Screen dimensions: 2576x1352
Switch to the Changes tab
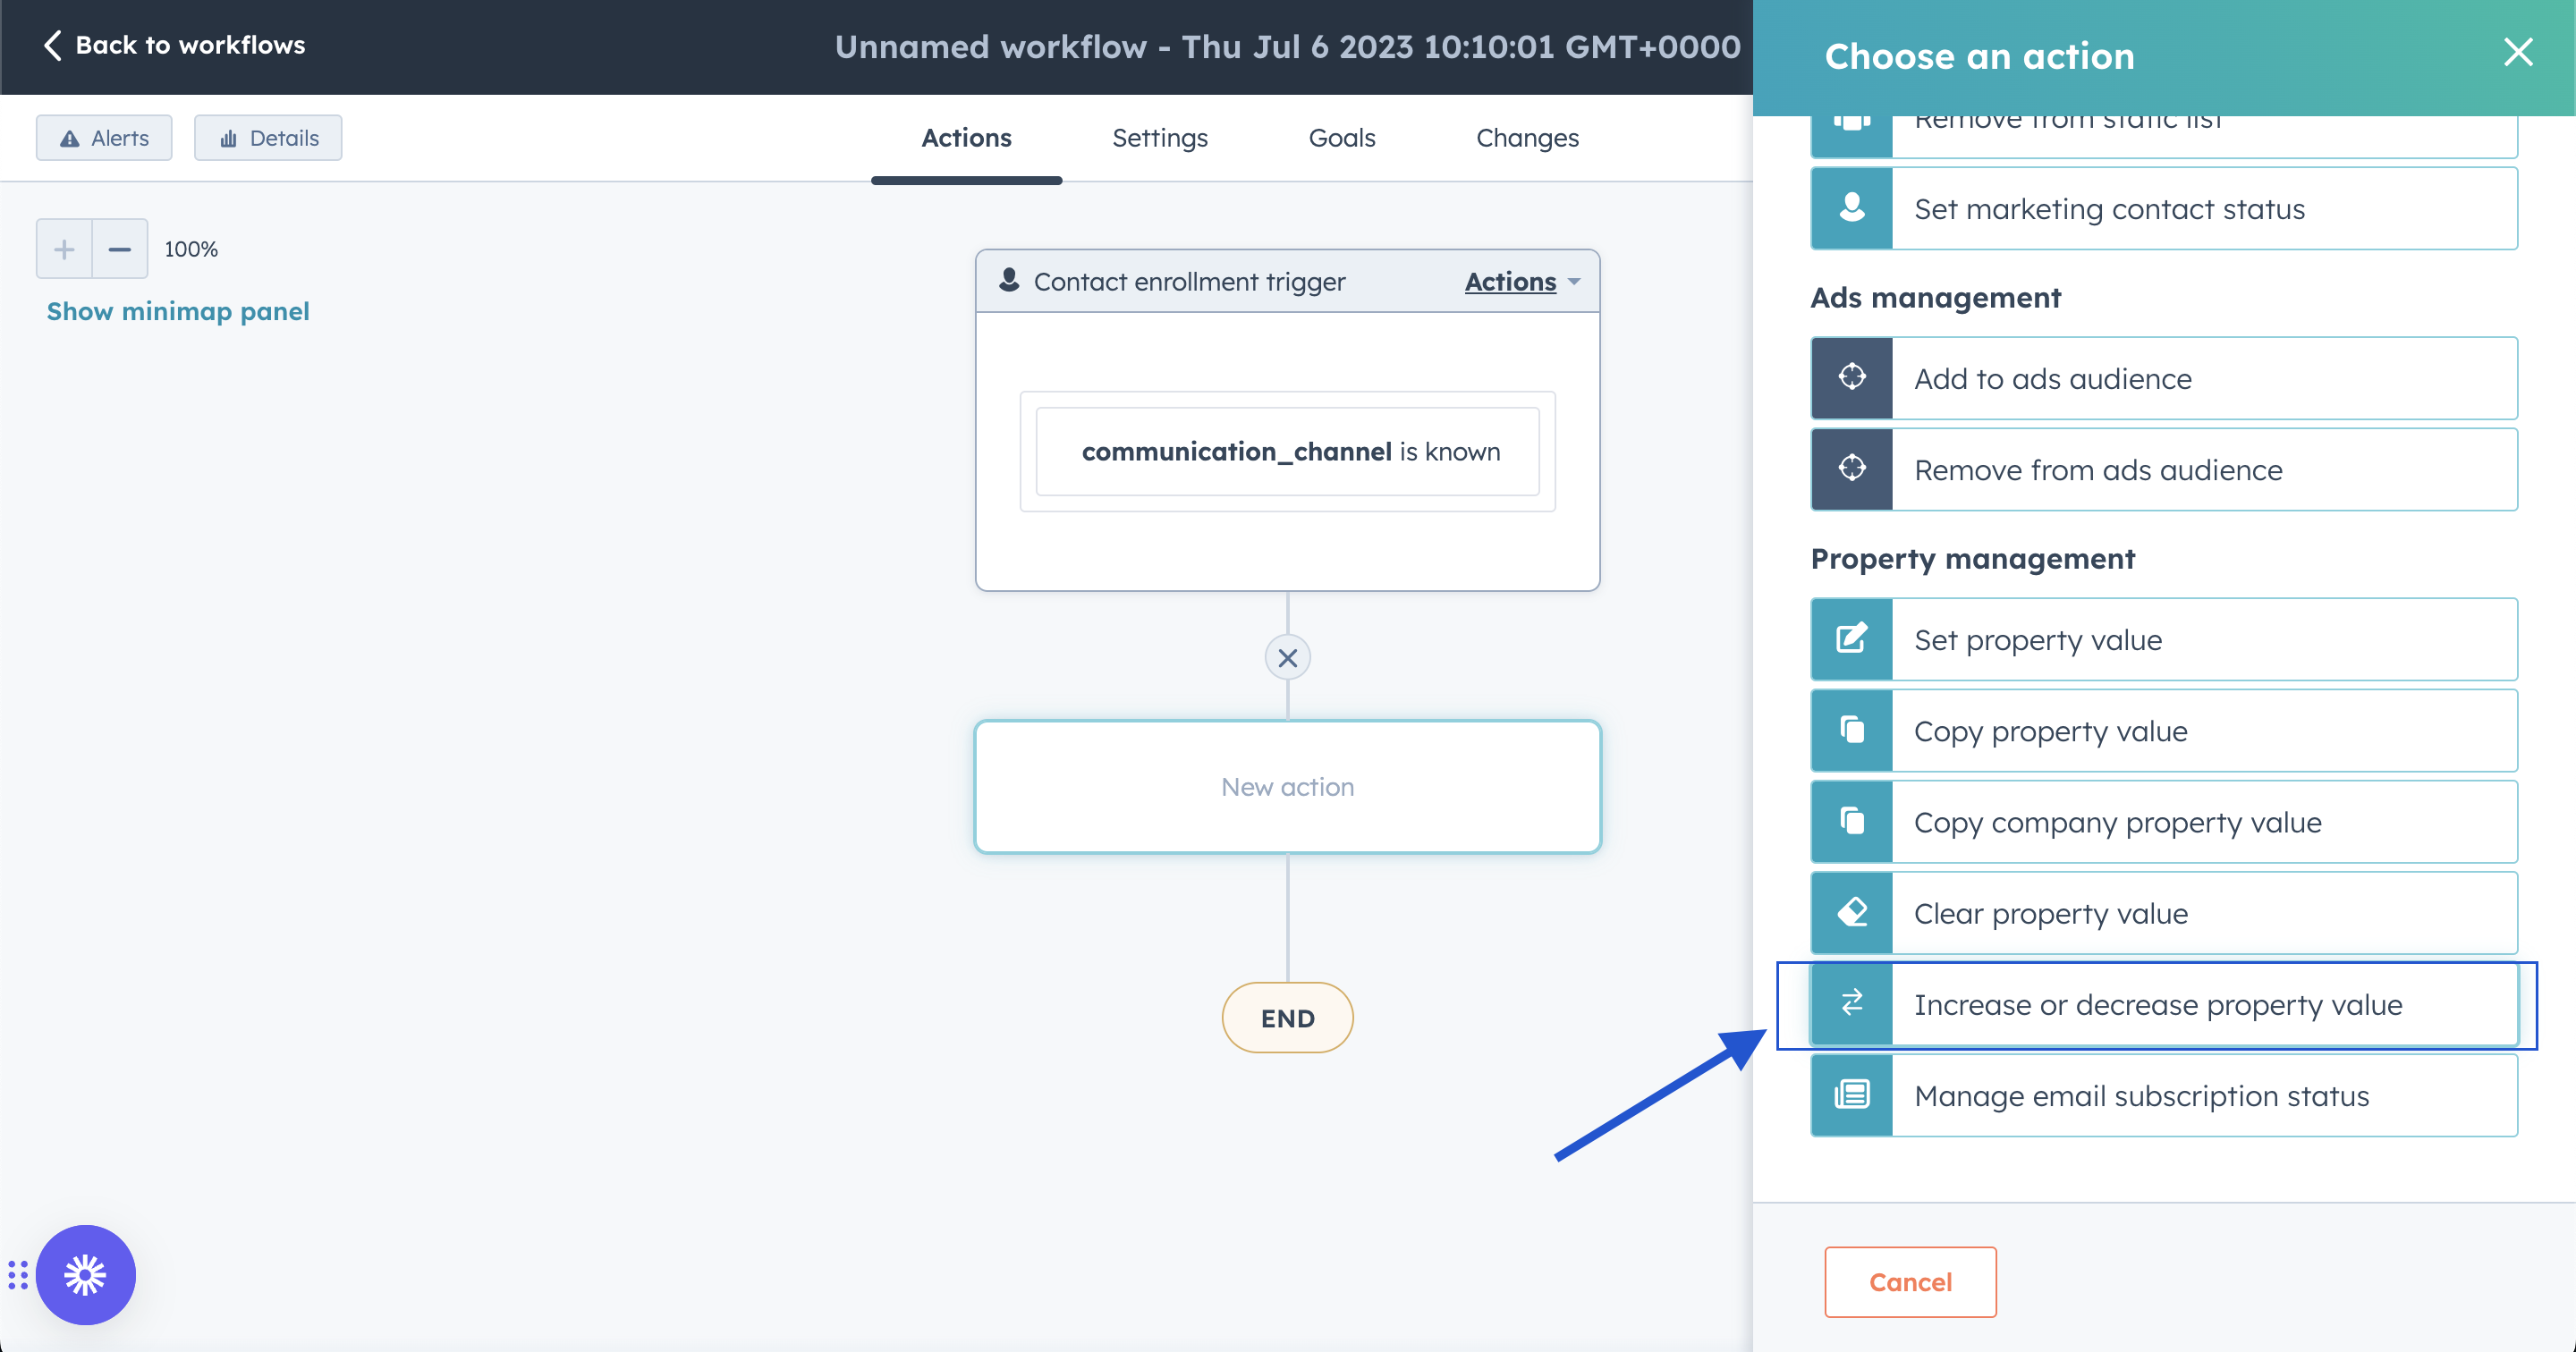coord(1527,138)
